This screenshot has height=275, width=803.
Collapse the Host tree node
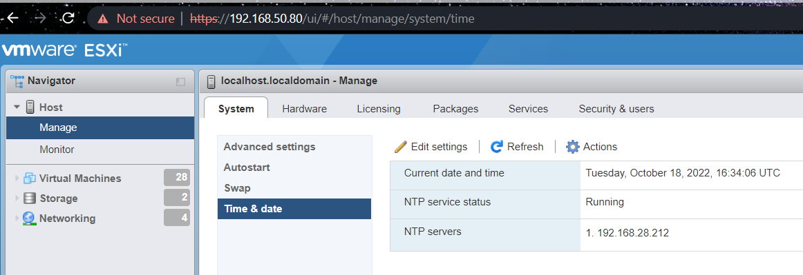click(x=17, y=108)
